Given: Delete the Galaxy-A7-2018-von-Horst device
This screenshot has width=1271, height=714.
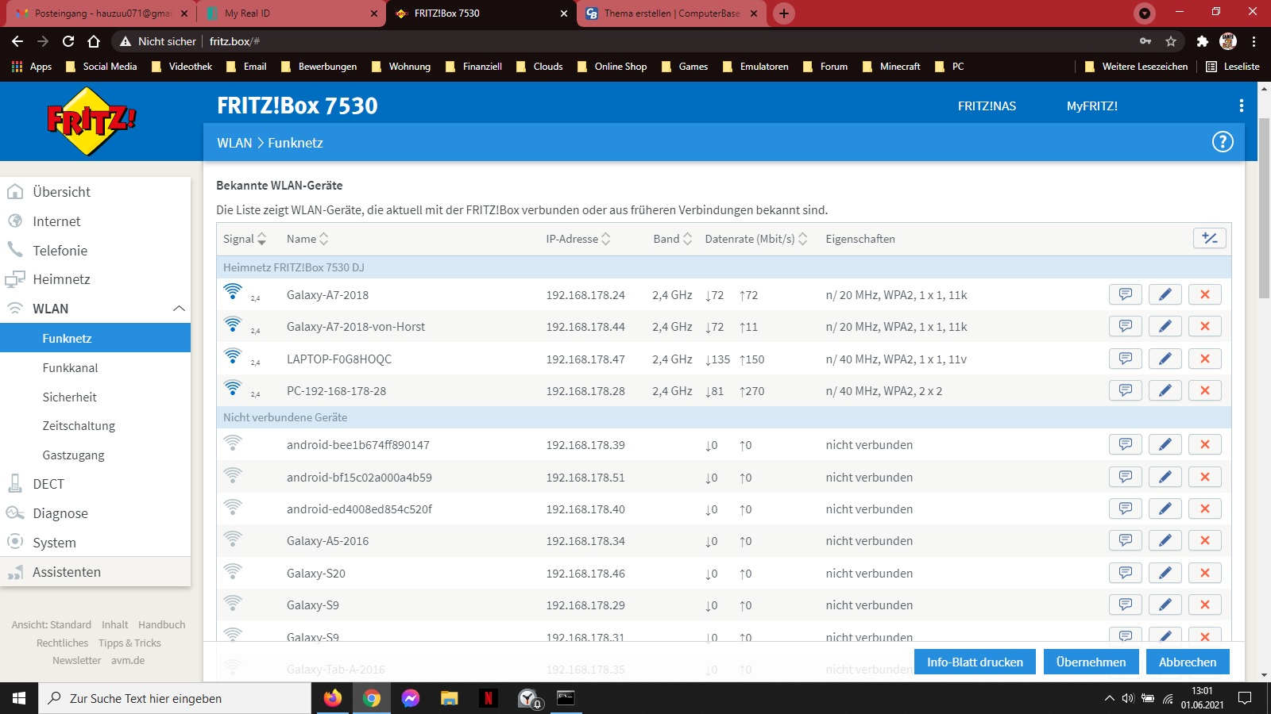Looking at the screenshot, I should pyautogui.click(x=1205, y=326).
